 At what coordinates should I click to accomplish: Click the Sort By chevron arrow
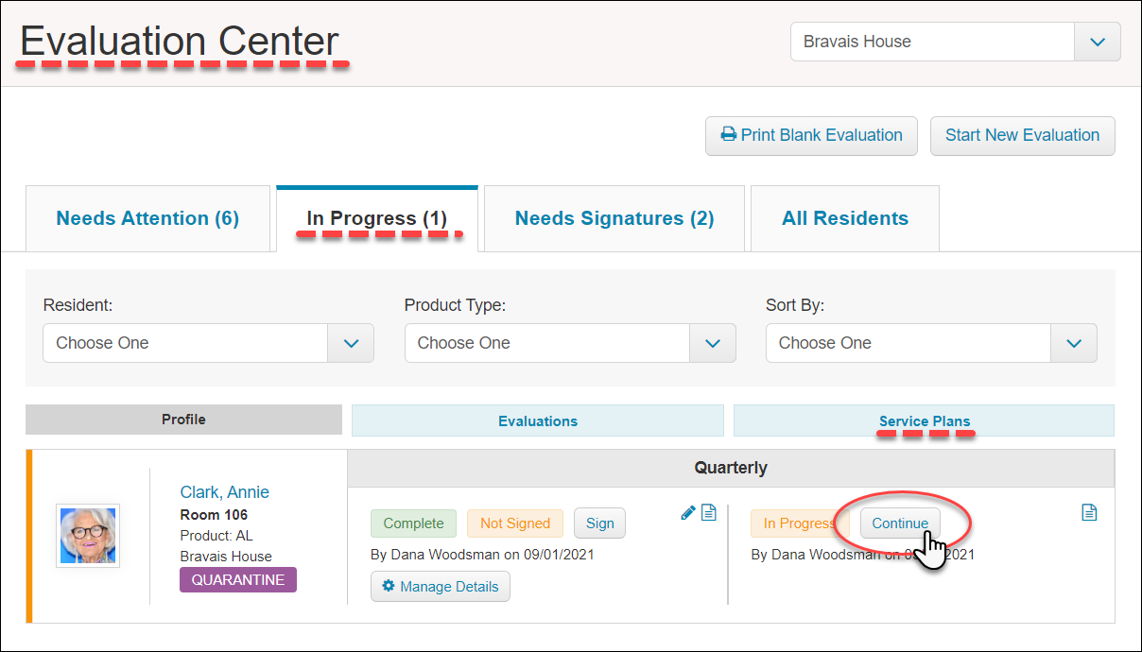pos(1074,343)
